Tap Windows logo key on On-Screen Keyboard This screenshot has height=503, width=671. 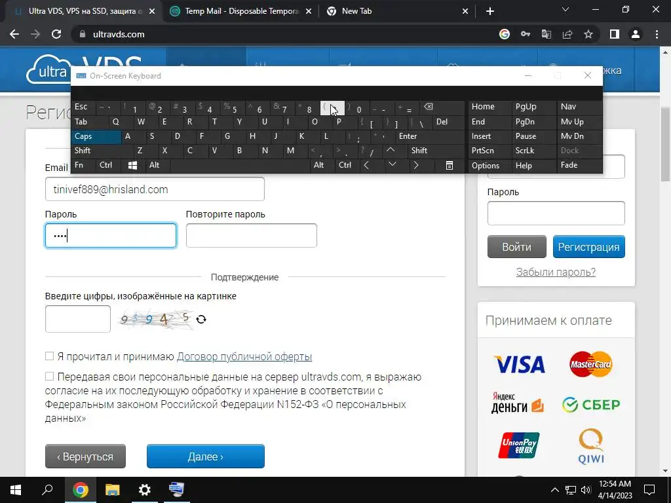(132, 166)
